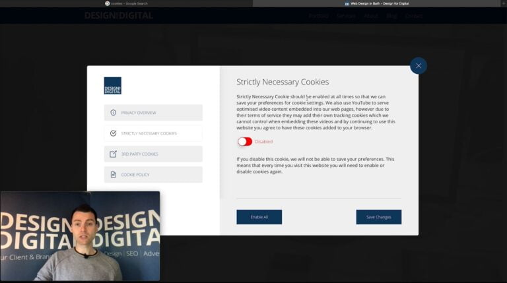This screenshot has height=283, width=507.
Task: Open the Contact navigation link
Action: pos(413,16)
